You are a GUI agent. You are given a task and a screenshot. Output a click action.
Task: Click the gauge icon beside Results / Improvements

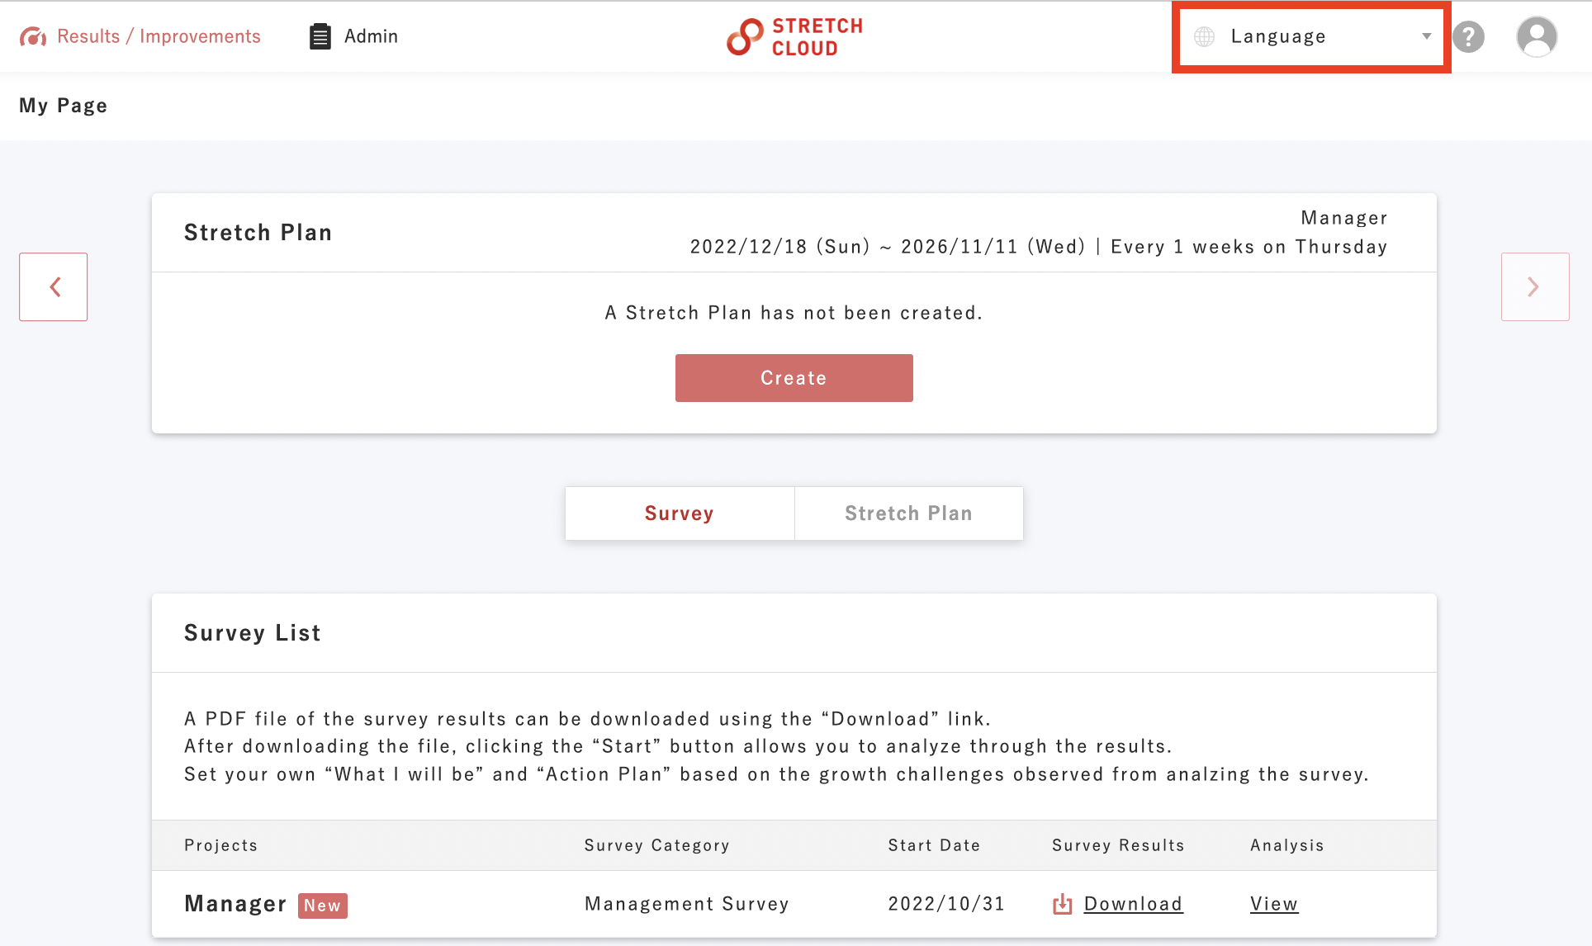[33, 37]
